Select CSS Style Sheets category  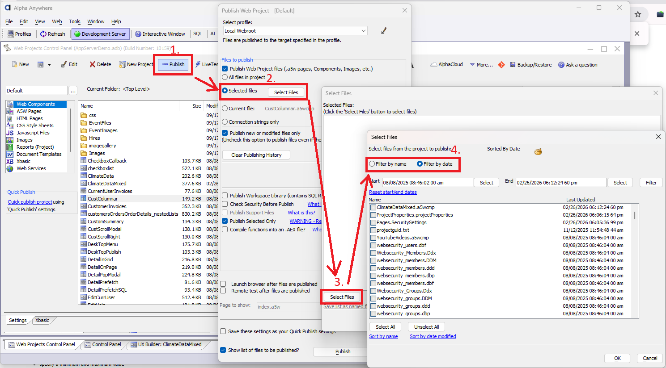35,125
